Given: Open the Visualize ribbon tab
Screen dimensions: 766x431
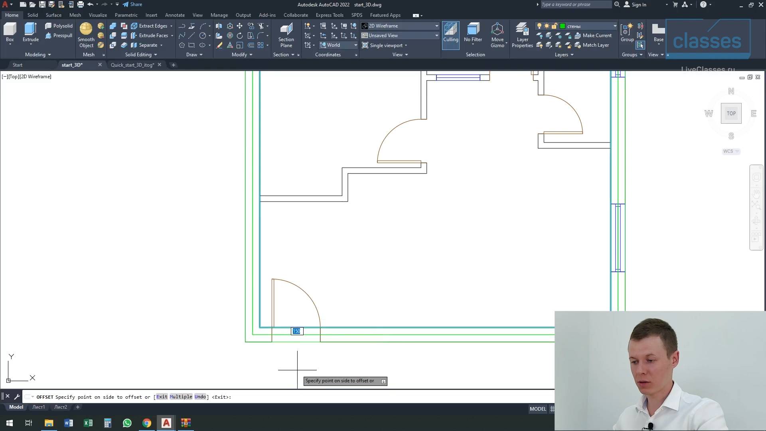Looking at the screenshot, I should point(98,15).
